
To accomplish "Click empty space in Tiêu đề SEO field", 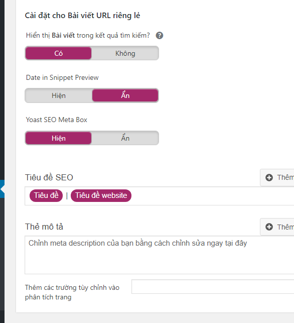I will click(212, 196).
